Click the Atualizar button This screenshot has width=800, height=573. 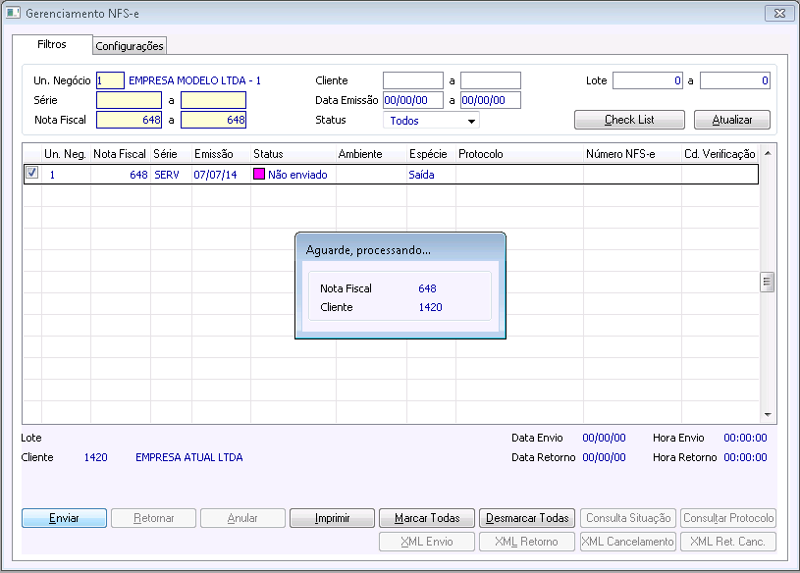tap(732, 120)
